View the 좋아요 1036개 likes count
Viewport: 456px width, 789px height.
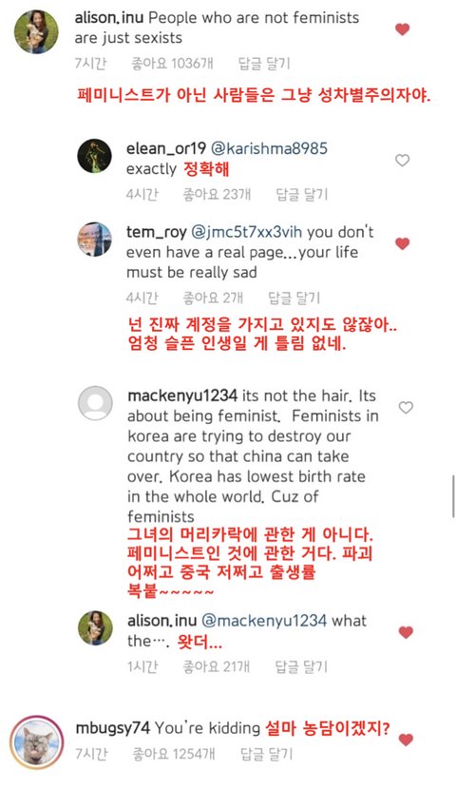pos(172,64)
